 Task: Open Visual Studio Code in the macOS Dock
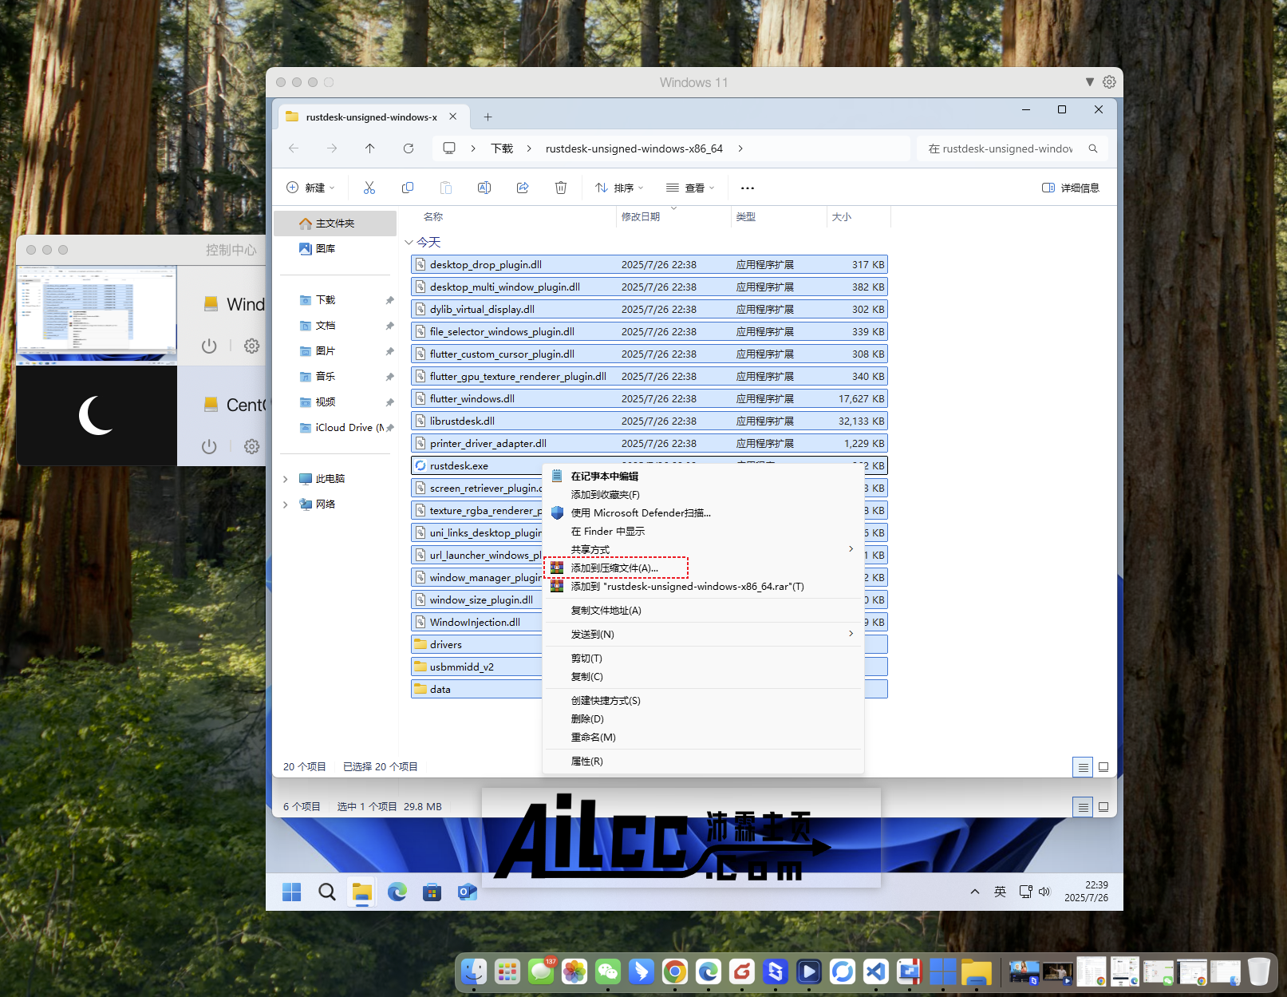click(876, 971)
